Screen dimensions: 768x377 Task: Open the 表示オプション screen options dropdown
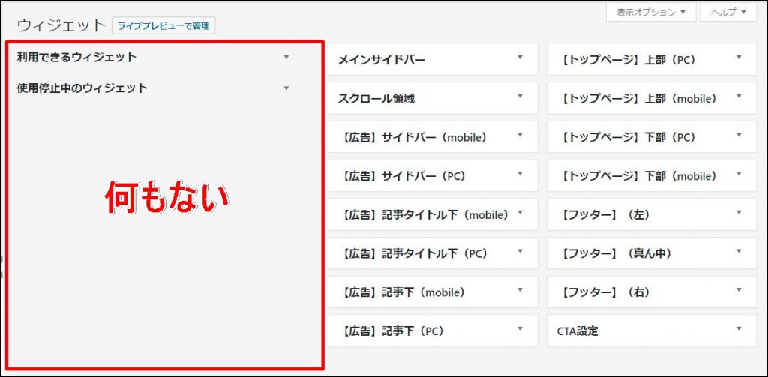650,13
